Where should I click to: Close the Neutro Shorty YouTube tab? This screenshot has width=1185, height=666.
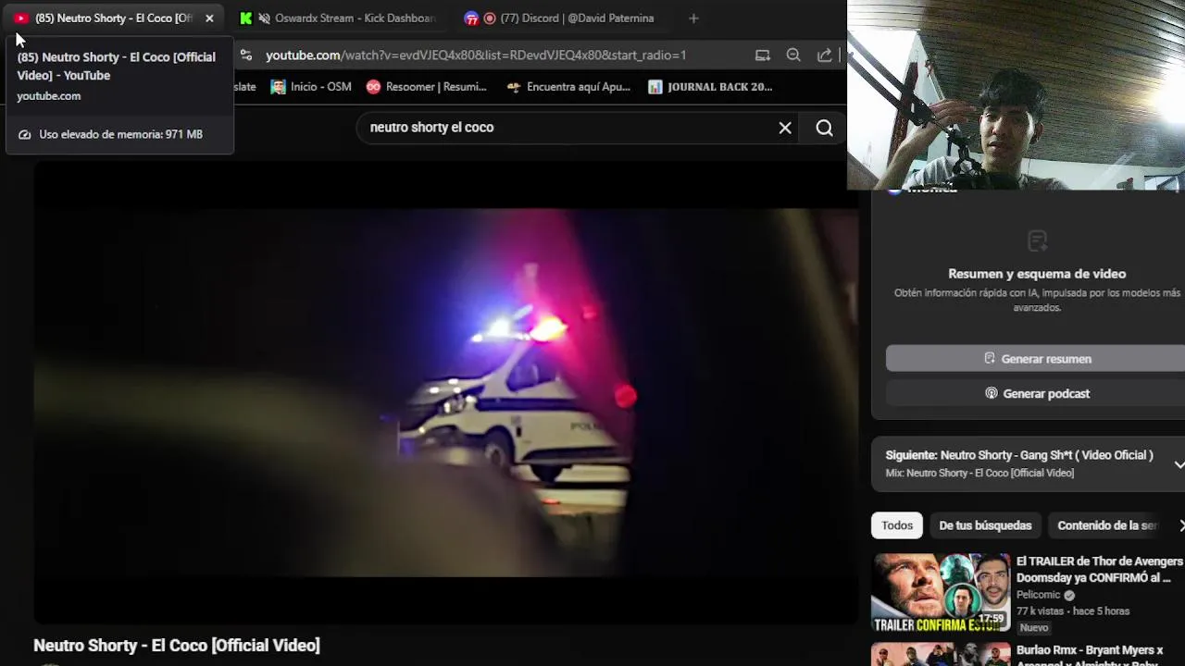click(209, 18)
